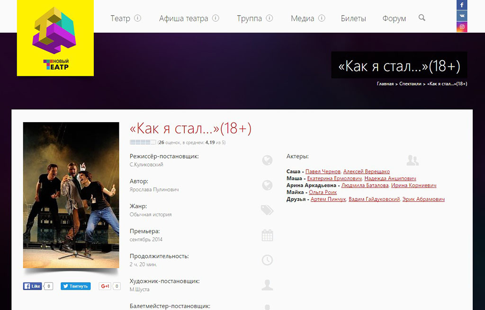Open actor link Алексей Верещако
Screen dimensions: 485x310
coord(367,171)
